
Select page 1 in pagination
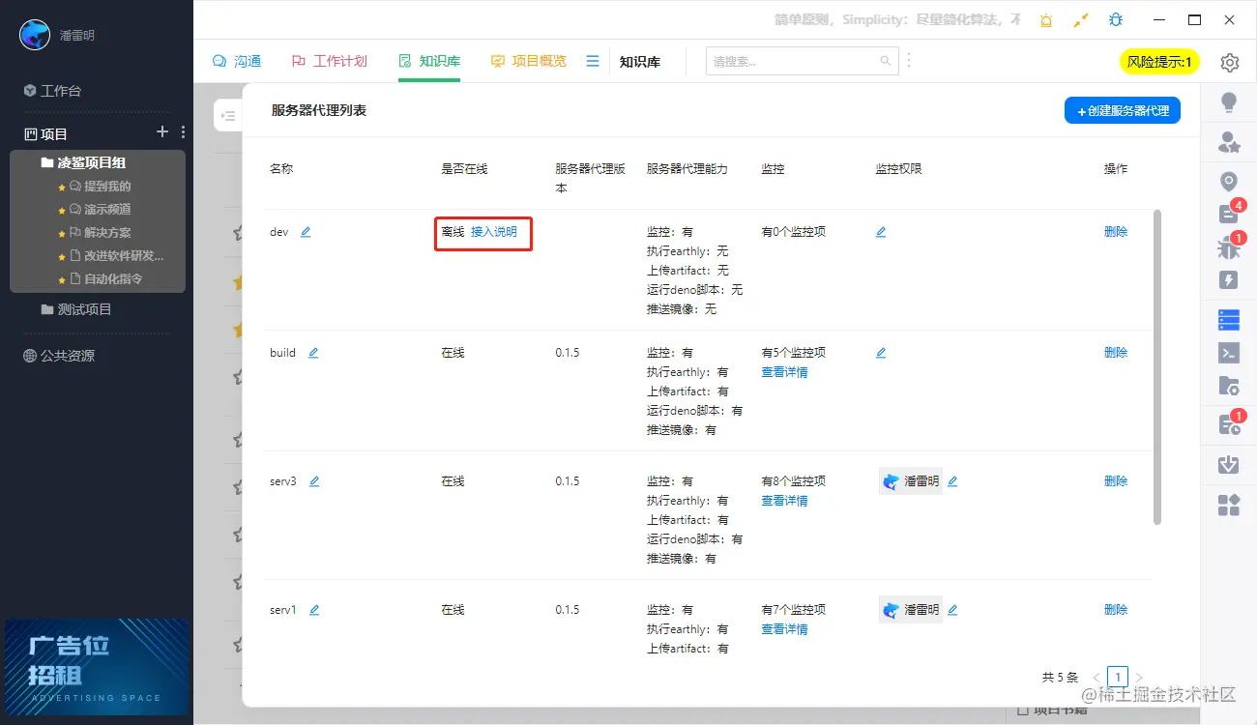point(1118,677)
